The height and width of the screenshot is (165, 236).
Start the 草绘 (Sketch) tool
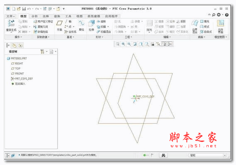pos(81,26)
